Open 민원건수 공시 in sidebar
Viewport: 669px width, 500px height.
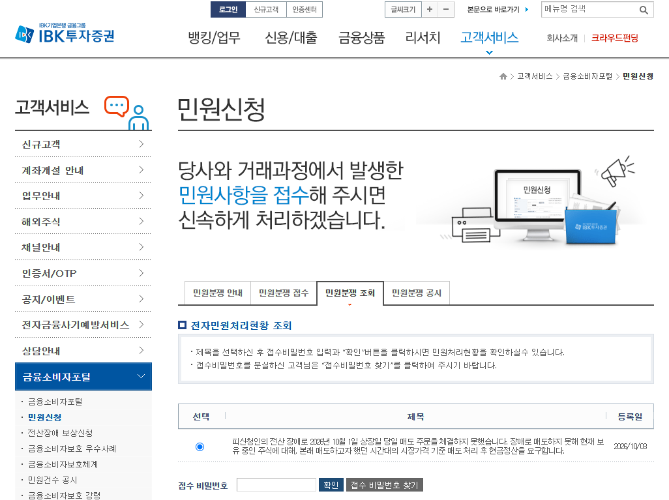52,480
